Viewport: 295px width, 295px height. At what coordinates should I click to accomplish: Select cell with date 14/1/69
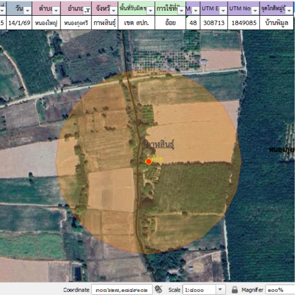click(x=20, y=23)
